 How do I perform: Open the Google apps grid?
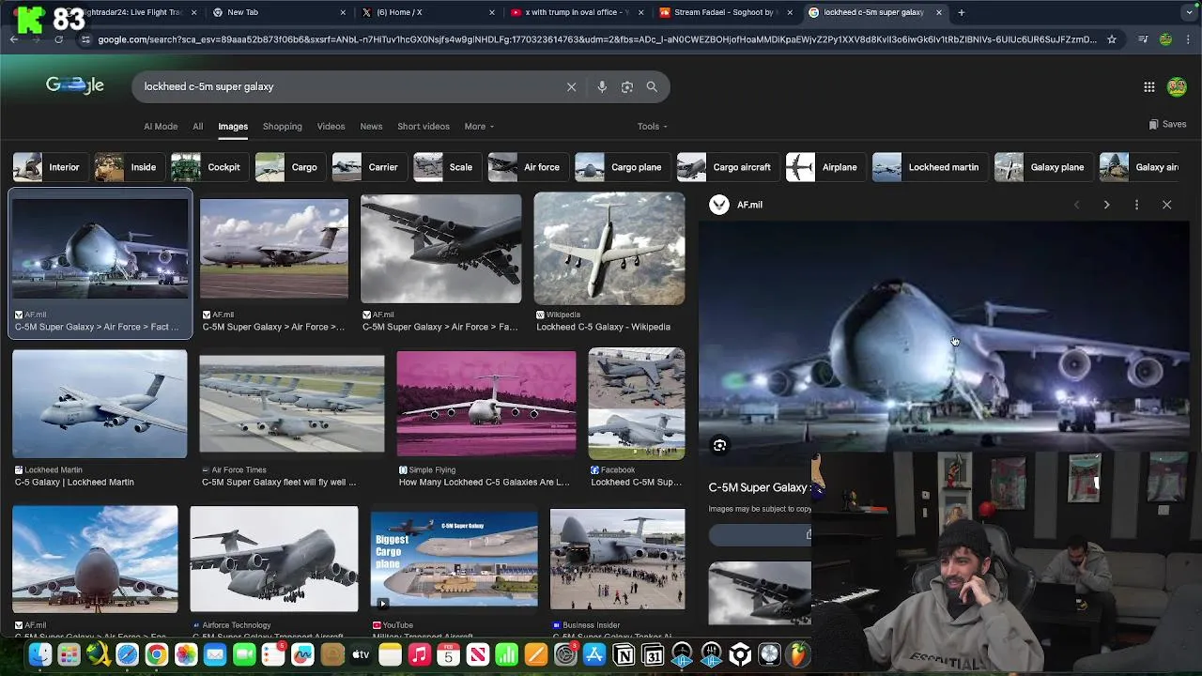[1148, 86]
